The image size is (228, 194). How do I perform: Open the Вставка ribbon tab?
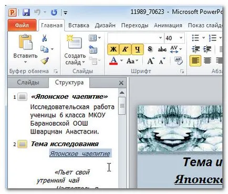coord(79,25)
